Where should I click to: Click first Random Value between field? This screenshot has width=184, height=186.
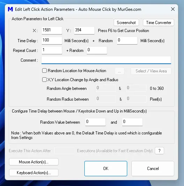click(95, 122)
